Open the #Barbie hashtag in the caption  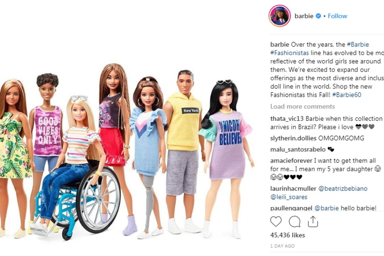point(358,44)
